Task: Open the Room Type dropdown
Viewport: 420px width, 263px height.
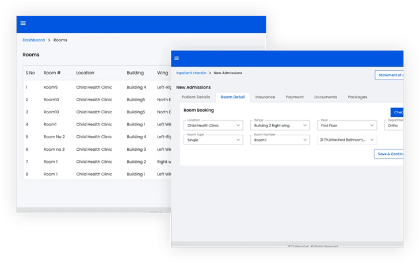Action: 213,140
